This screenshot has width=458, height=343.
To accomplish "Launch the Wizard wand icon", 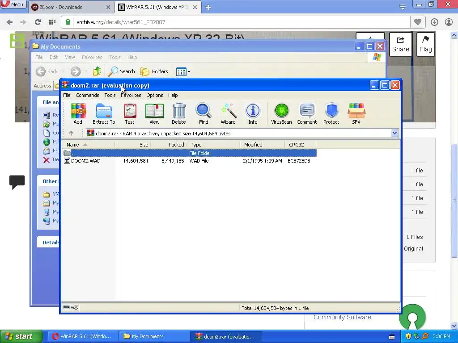I will click(228, 114).
